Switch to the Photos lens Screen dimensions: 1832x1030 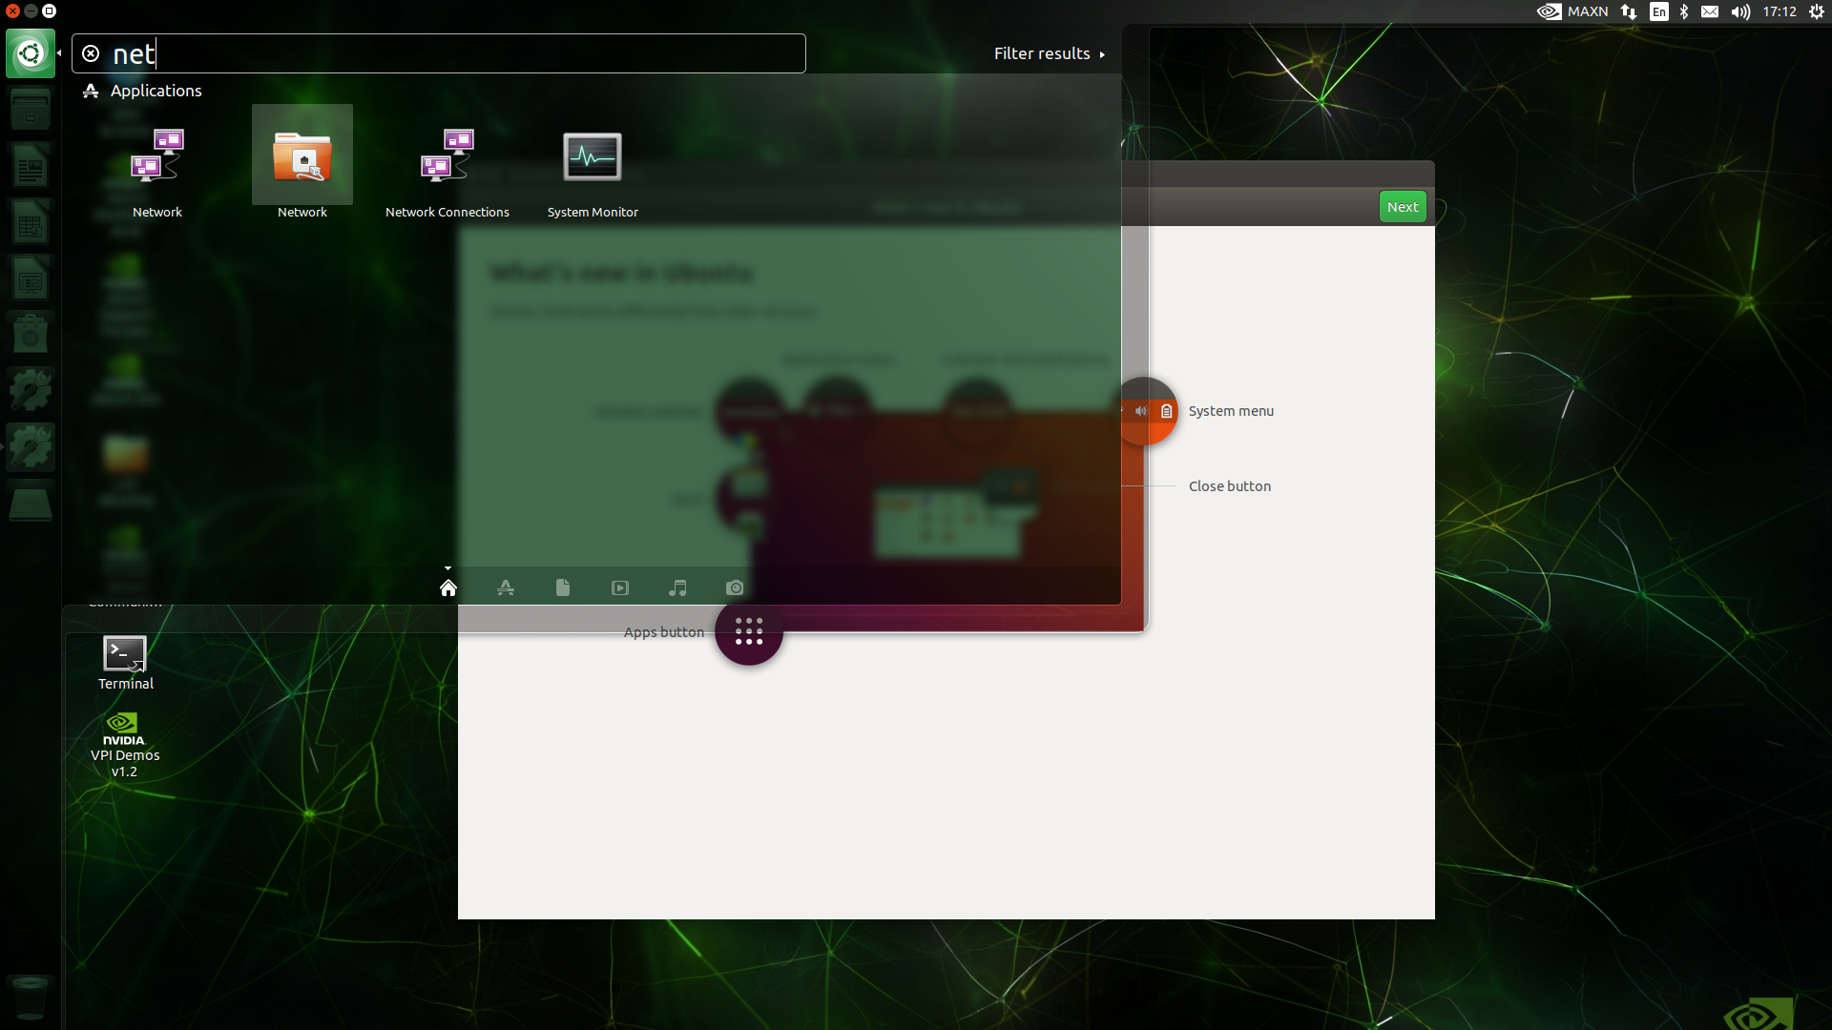point(735,587)
